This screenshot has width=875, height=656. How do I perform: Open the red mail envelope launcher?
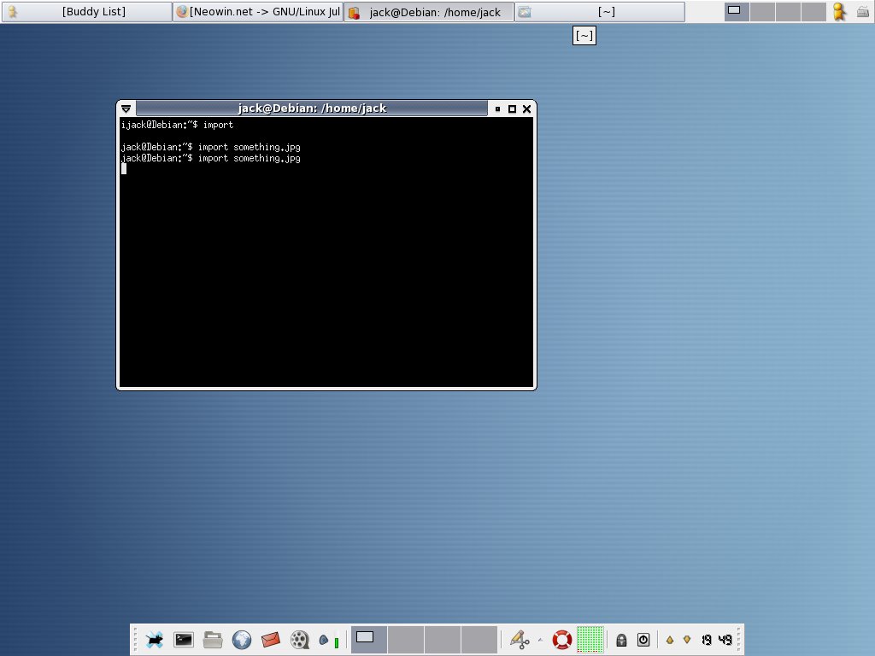coord(271,639)
